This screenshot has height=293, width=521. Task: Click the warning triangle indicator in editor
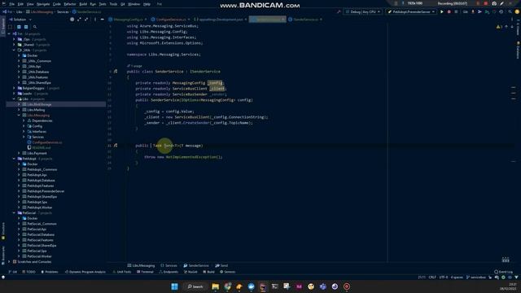click(498, 27)
